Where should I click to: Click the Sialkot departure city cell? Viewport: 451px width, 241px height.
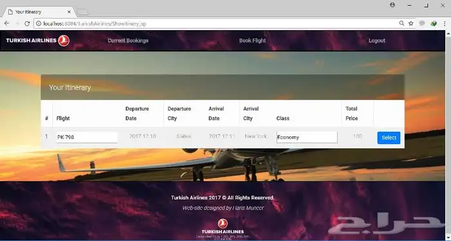pyautogui.click(x=184, y=136)
